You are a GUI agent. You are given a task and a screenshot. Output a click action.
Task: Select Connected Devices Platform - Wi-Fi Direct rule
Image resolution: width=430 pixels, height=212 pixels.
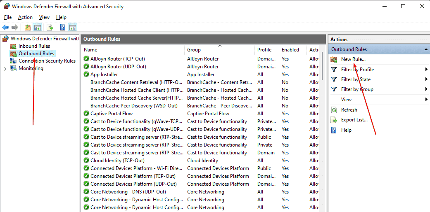point(137,168)
